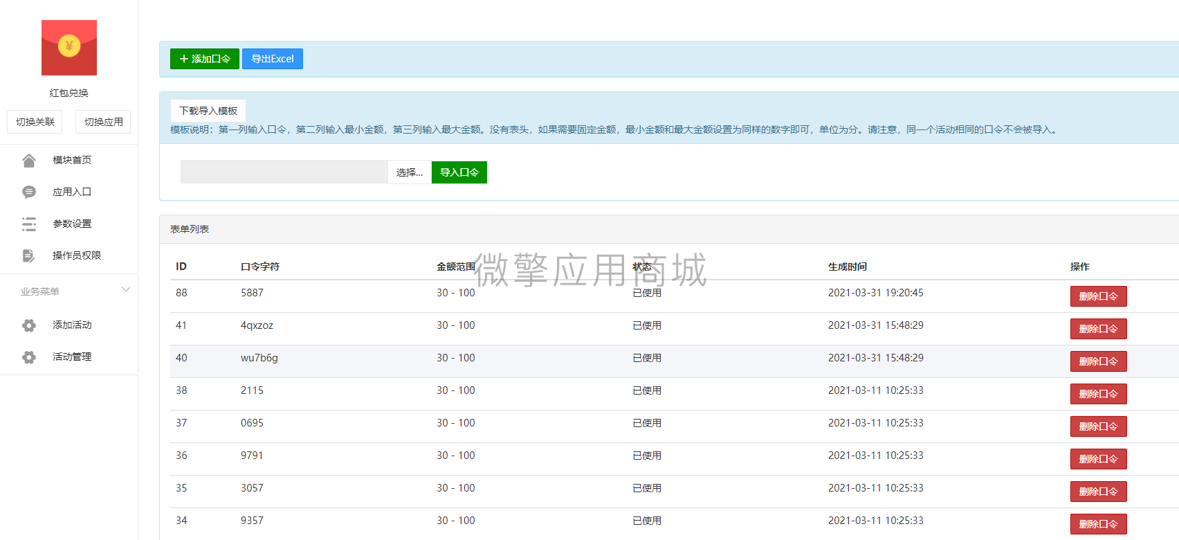This screenshot has height=540, width=1179.
Task: Click the 金额范围 column header
Action: (456, 267)
